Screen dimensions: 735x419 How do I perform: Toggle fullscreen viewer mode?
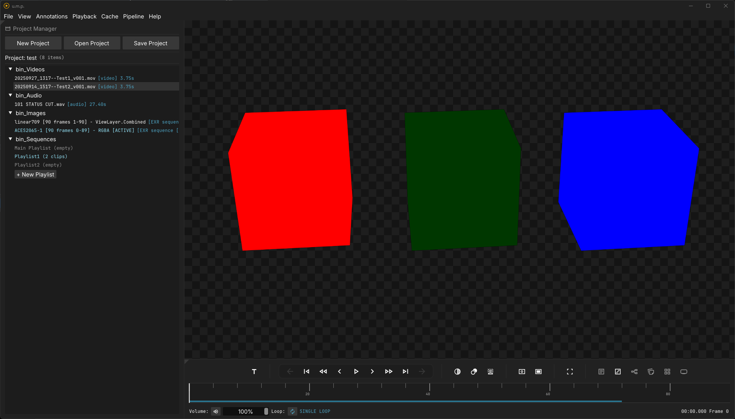[570, 371]
